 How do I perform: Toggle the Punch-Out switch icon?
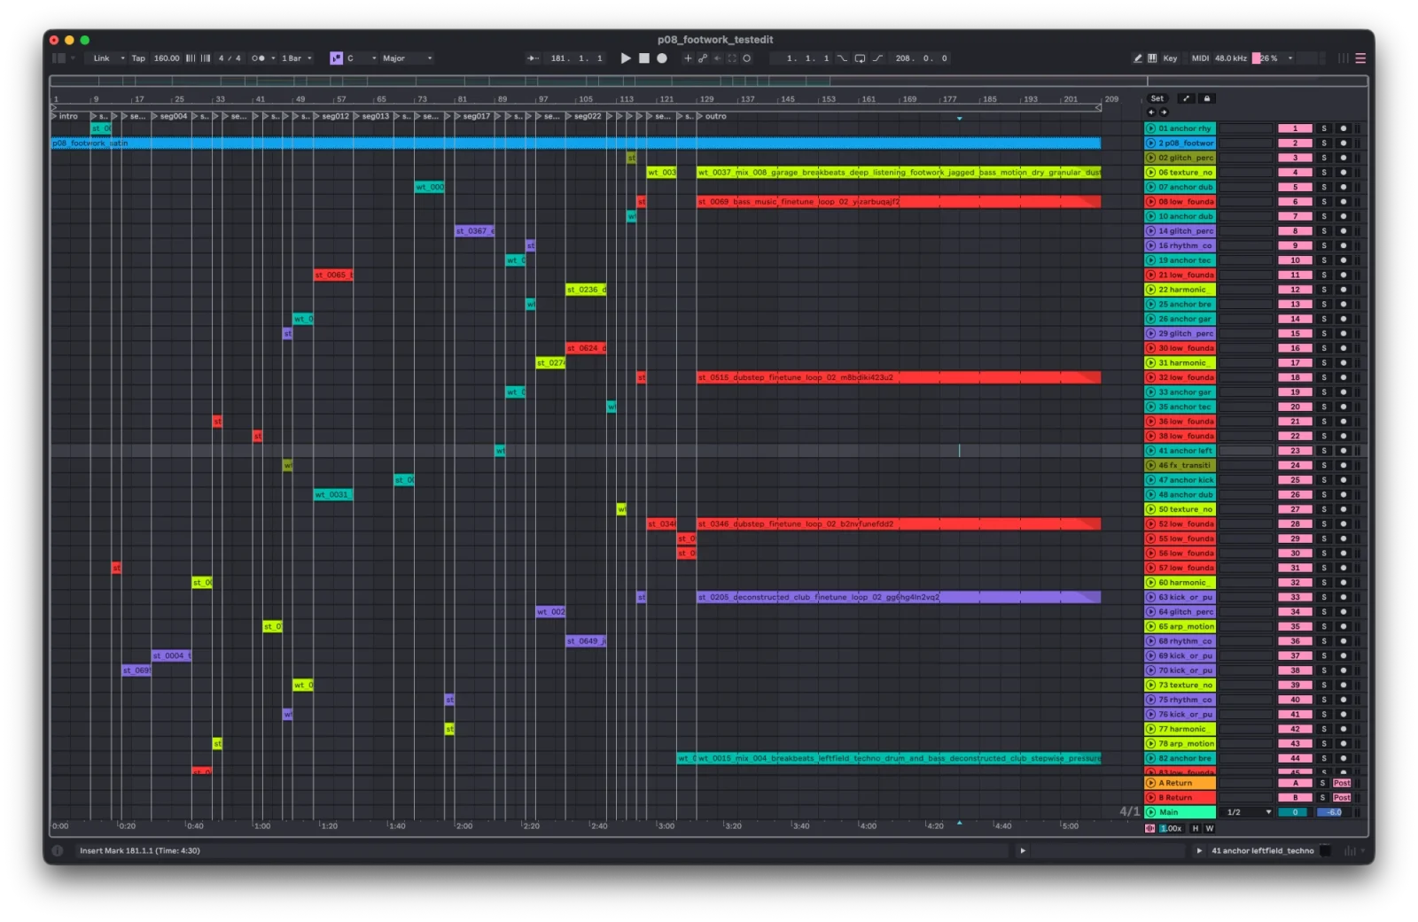point(877,58)
